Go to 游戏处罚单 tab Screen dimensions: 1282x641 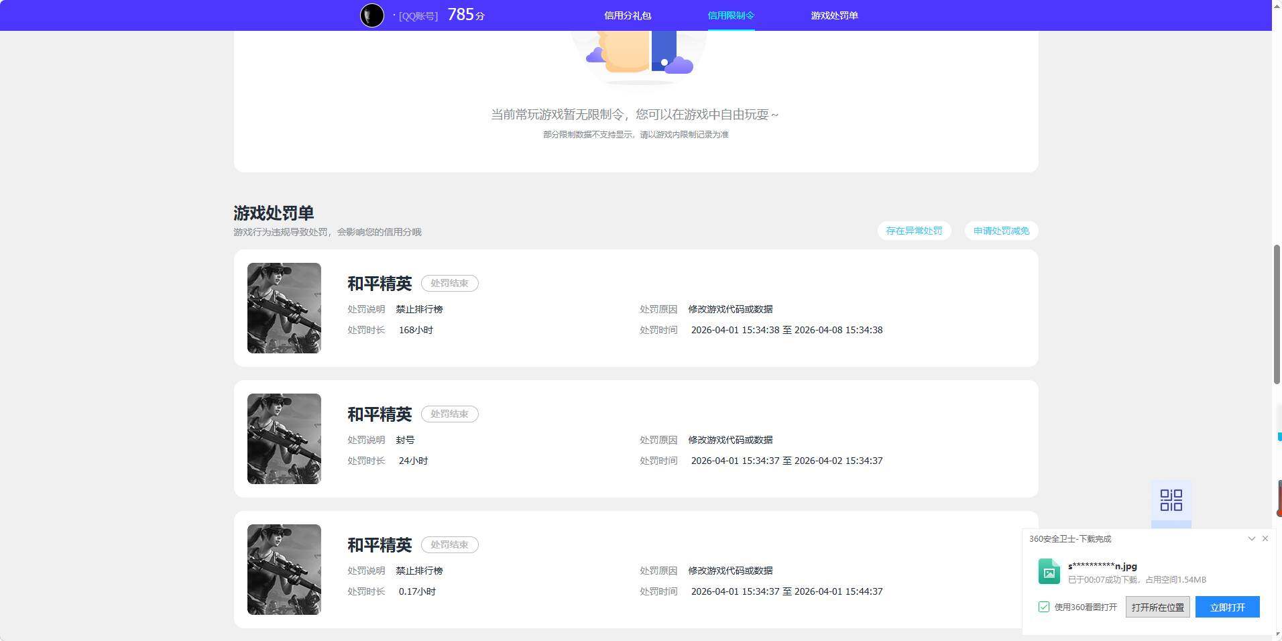pos(834,15)
